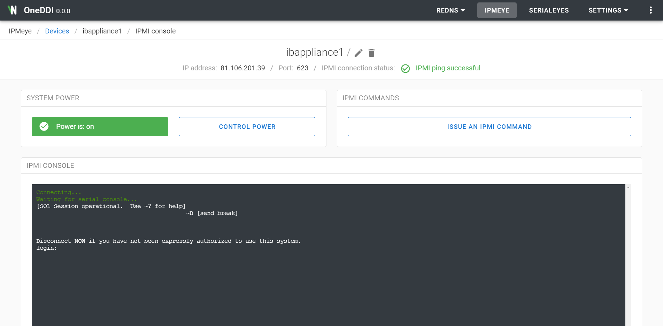Switch to the IPMEYE tab
The height and width of the screenshot is (326, 663).
point(496,10)
